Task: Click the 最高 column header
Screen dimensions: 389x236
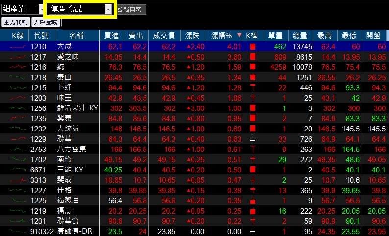Action: 325,36
